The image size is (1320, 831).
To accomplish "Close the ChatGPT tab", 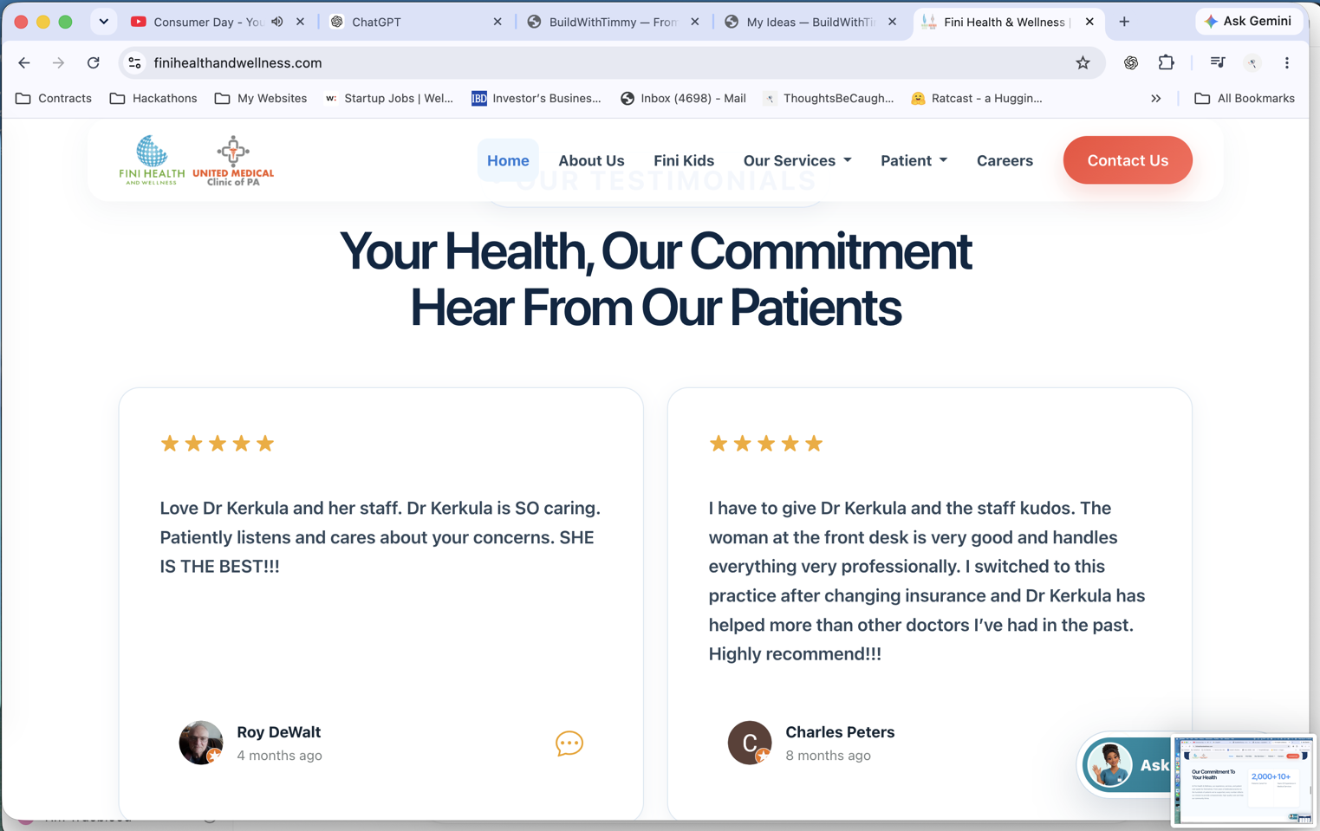I will (497, 22).
